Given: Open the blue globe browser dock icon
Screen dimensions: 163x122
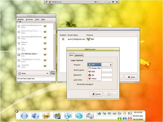Looking at the screenshot, I should pyautogui.click(x=24, y=116).
